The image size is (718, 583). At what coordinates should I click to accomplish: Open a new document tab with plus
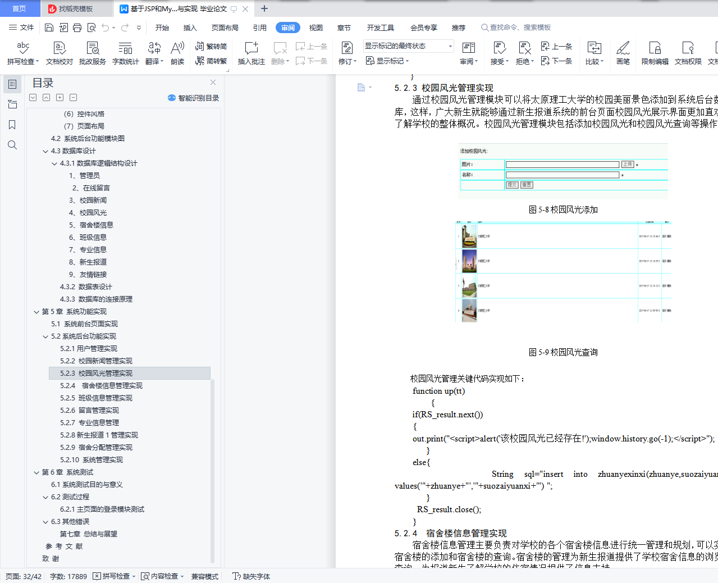tap(264, 8)
